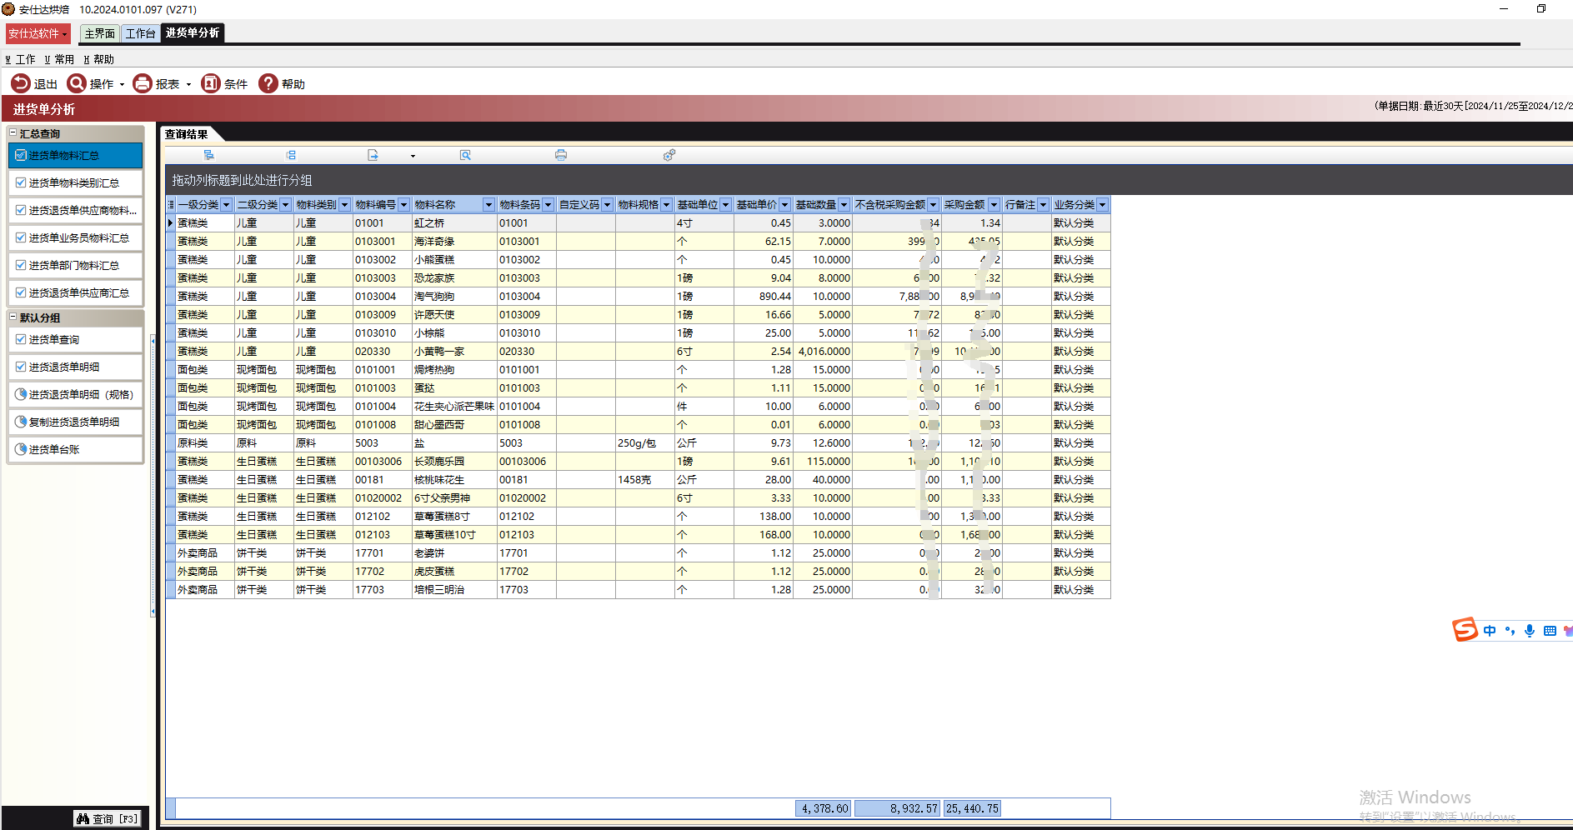Open 复制进货退货单明细 pie chart report
1573x830 pixels.
click(76, 422)
